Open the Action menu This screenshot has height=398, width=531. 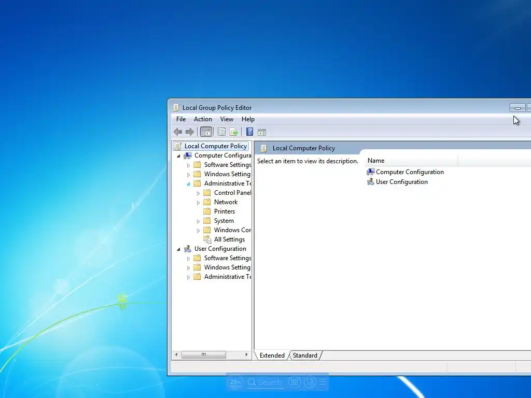click(x=203, y=119)
